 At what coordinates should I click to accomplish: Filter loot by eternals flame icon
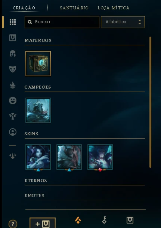(x=13, y=85)
